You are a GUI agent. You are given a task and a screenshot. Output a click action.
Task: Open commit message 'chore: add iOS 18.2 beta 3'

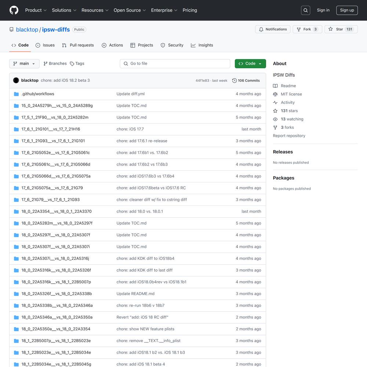(x=65, y=80)
